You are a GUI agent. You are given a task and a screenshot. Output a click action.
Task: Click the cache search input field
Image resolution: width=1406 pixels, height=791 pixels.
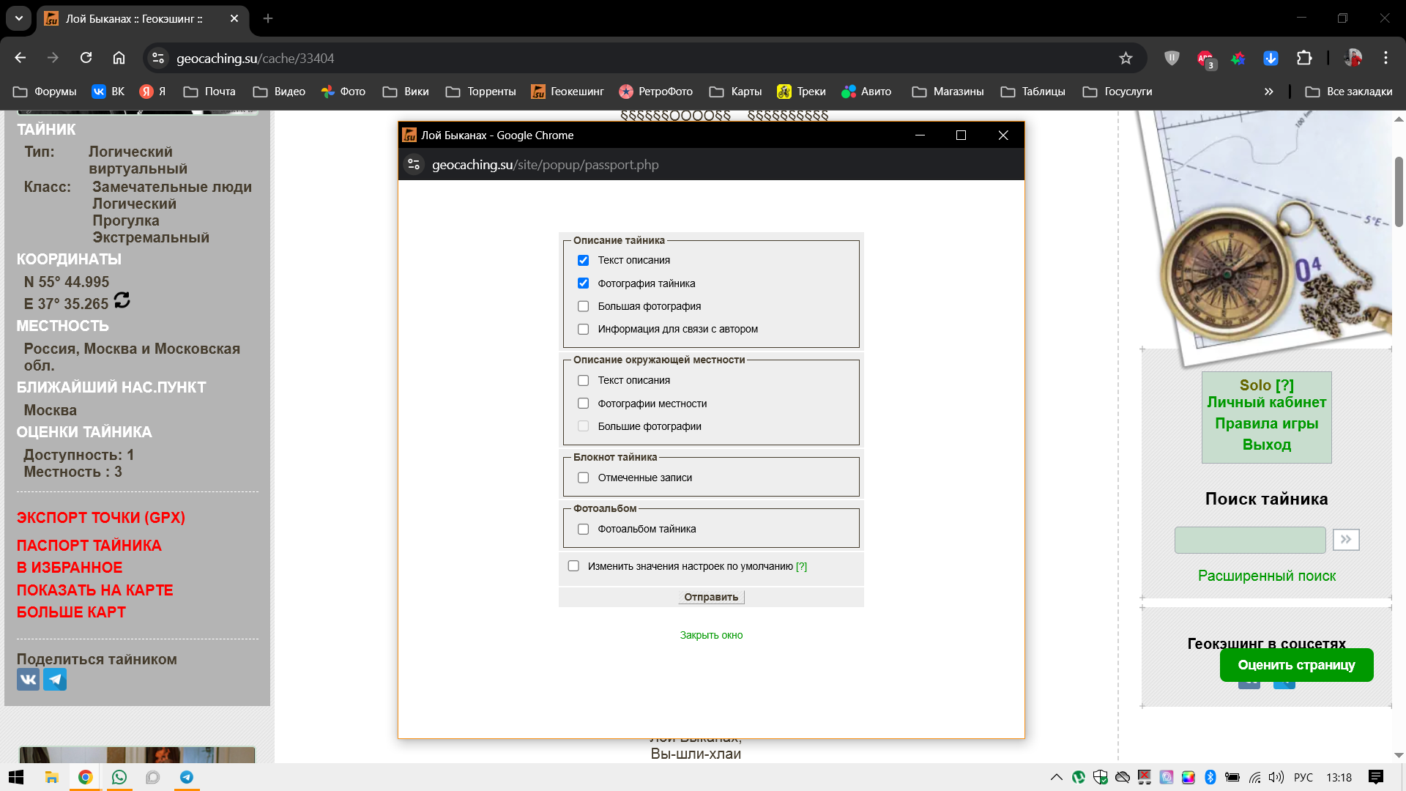(x=1249, y=540)
